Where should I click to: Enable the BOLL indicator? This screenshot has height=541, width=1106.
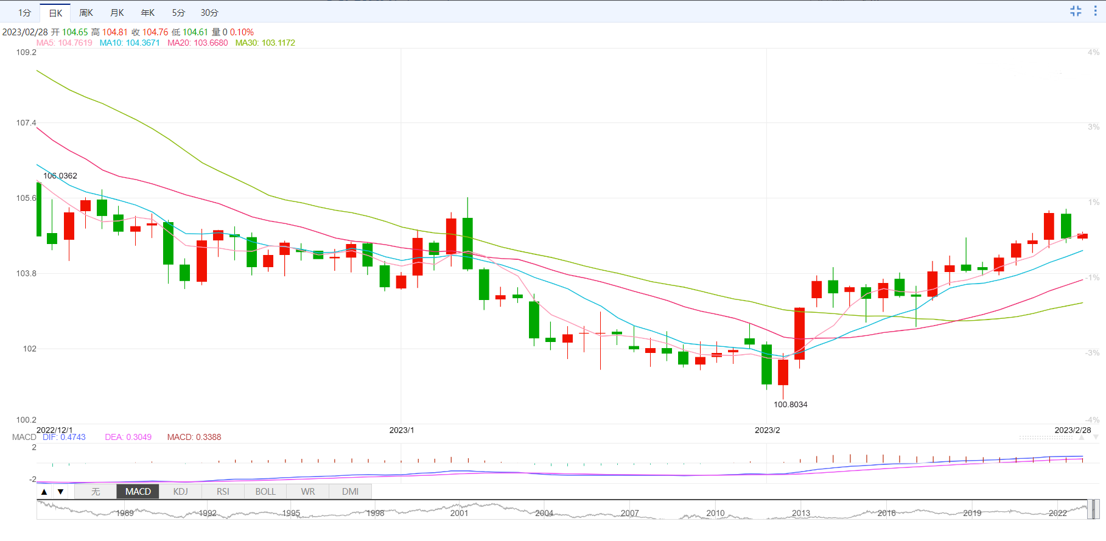pyautogui.click(x=265, y=492)
